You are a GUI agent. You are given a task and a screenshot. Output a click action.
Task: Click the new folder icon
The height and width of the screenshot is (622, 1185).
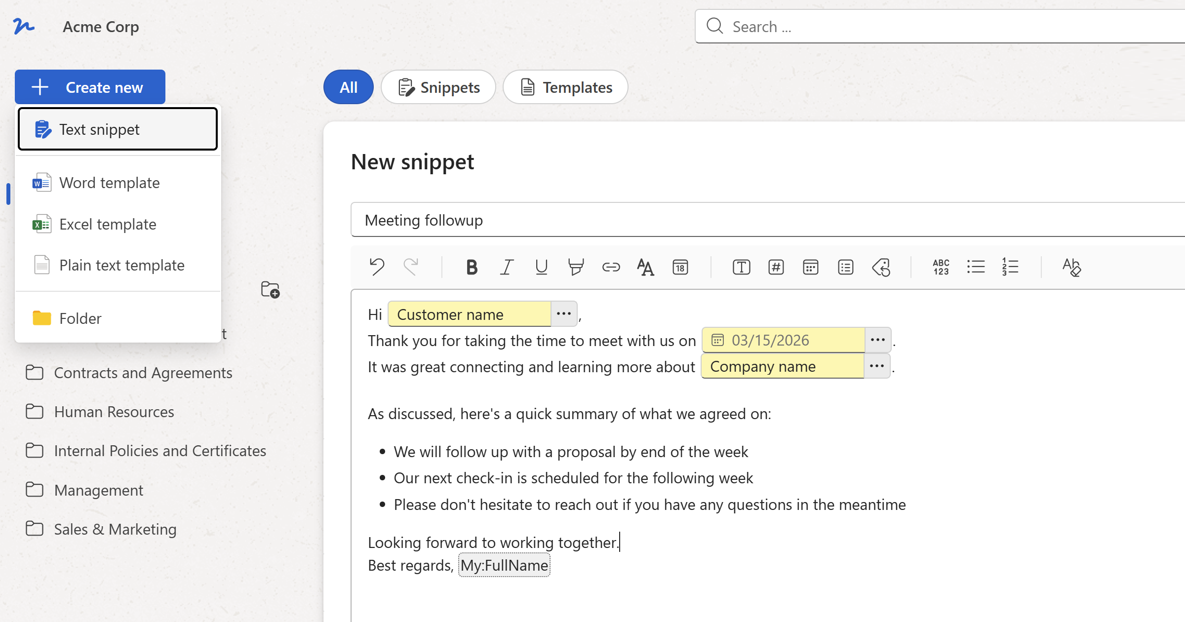click(x=270, y=290)
